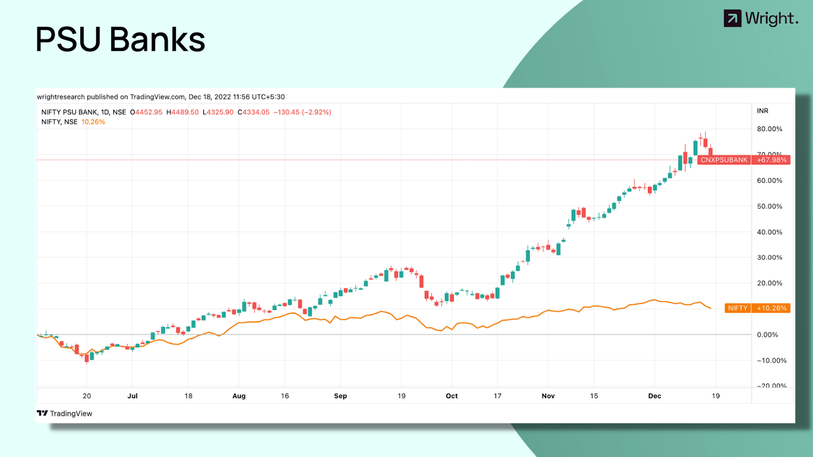
Task: Click the TradingView logo
Action: 65,413
